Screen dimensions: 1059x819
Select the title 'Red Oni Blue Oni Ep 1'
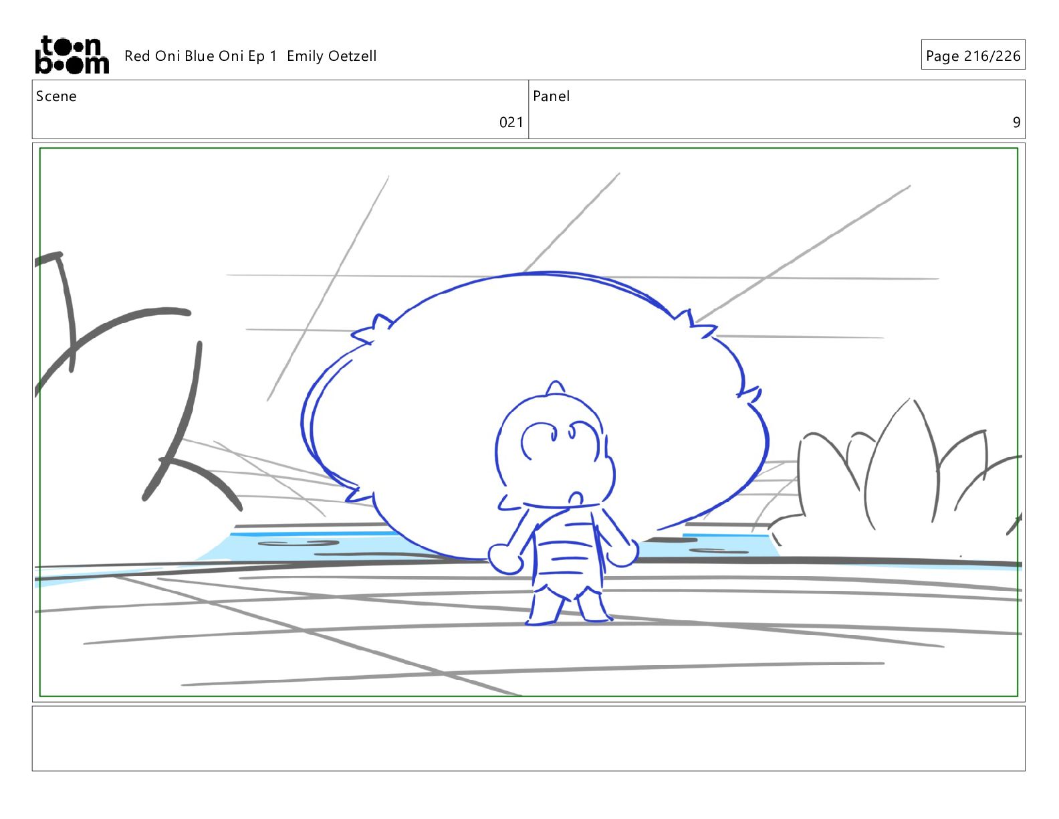(x=201, y=56)
